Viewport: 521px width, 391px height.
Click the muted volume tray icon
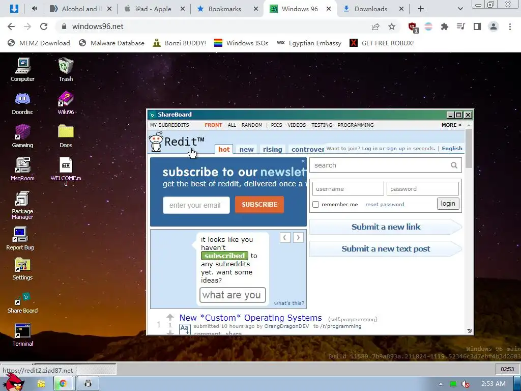pyautogui.click(x=466, y=384)
